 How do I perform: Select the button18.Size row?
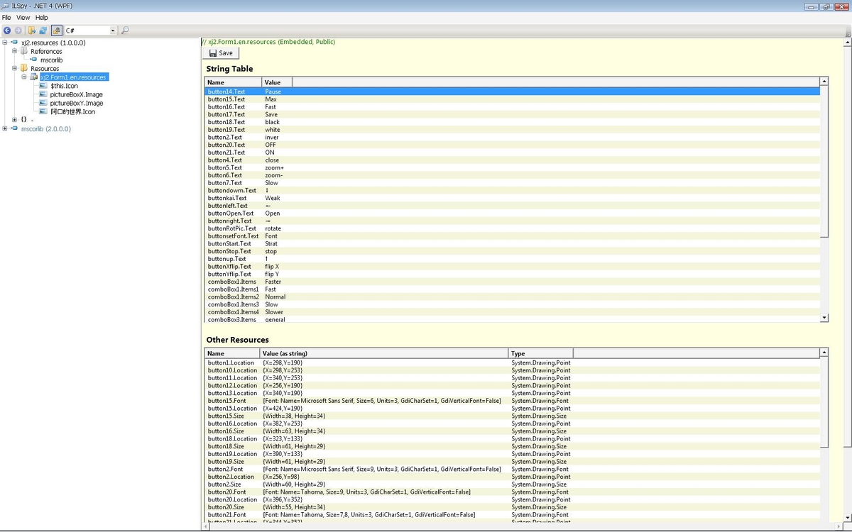[512, 446]
